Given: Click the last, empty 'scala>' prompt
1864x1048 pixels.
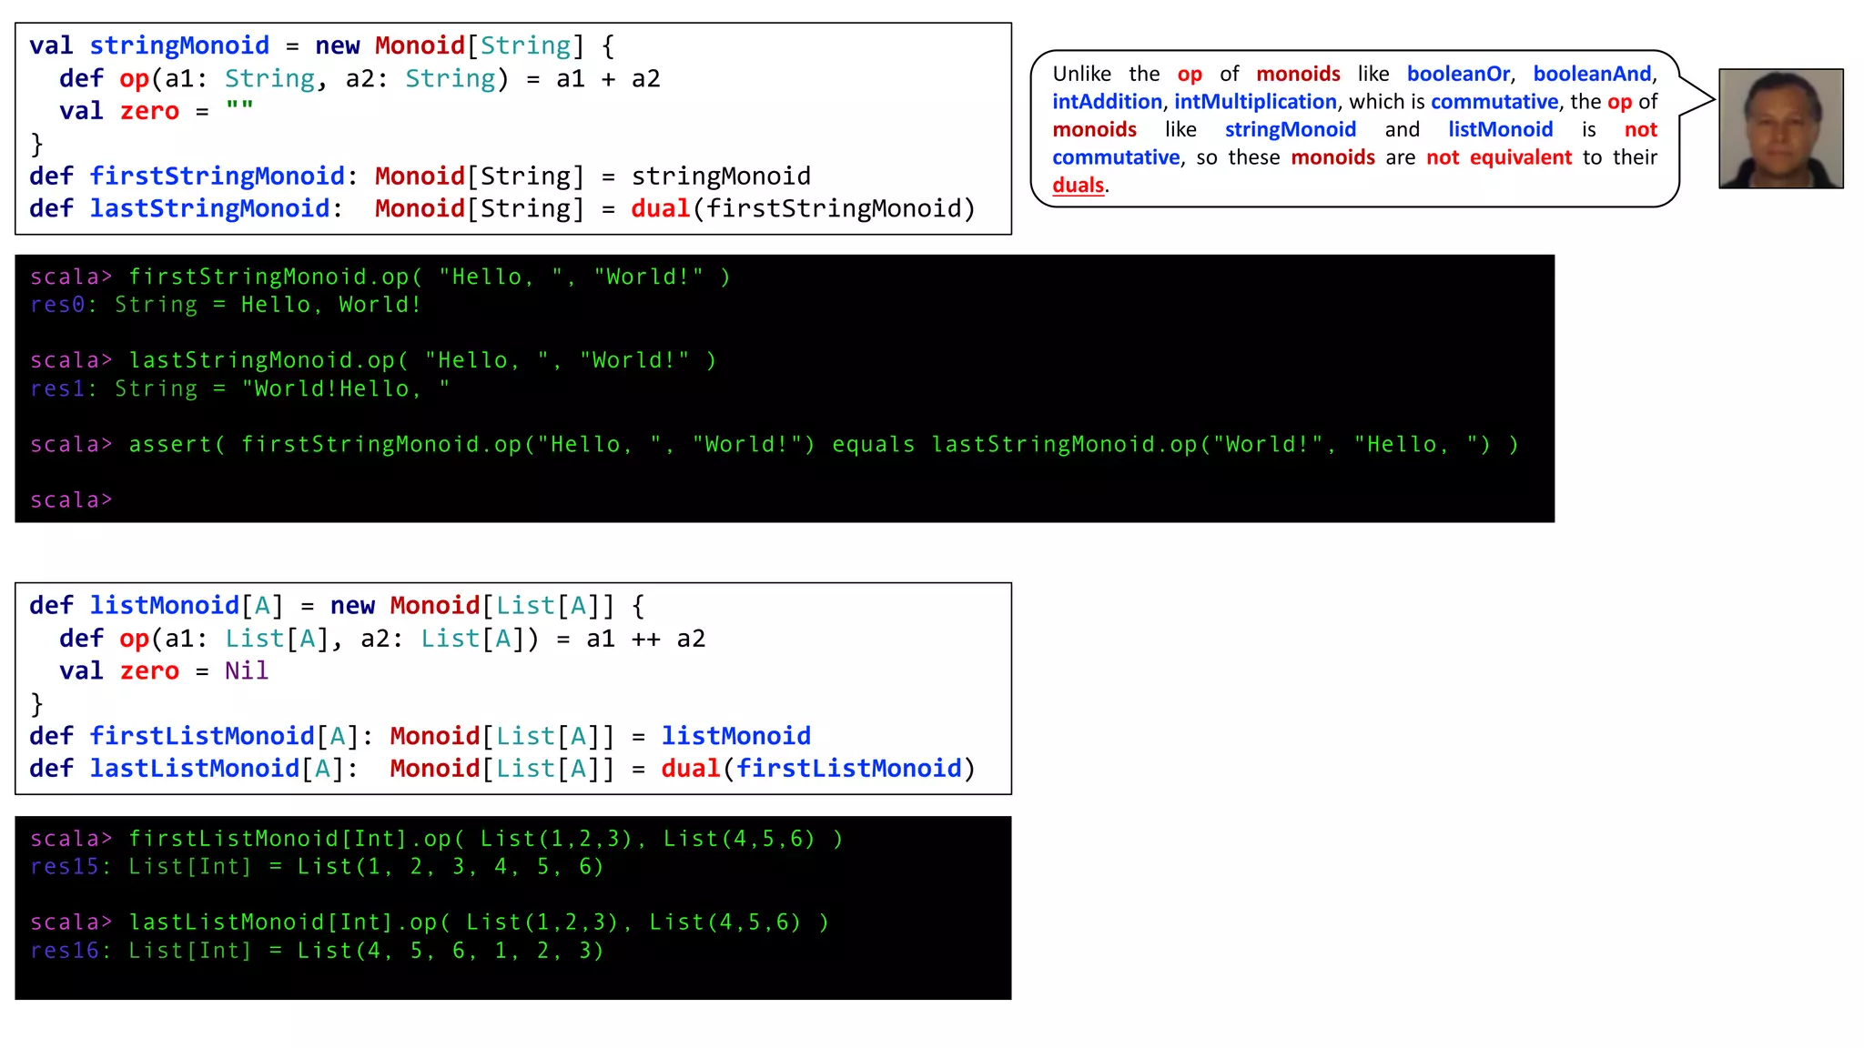Looking at the screenshot, I should [71, 500].
